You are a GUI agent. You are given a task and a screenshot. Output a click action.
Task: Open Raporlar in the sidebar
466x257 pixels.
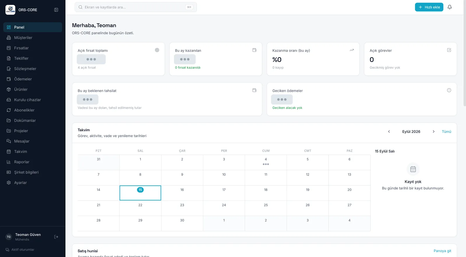tap(33, 162)
